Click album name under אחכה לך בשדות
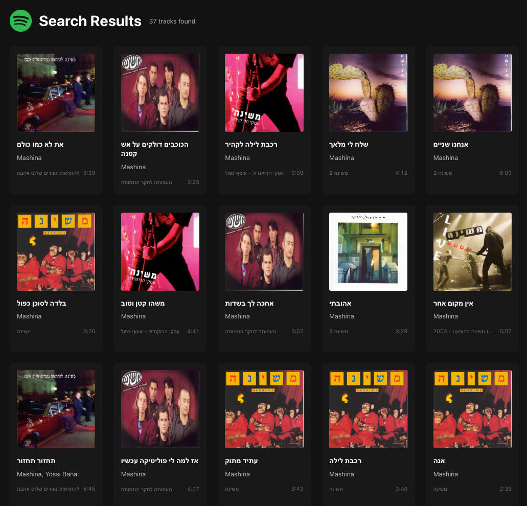The height and width of the screenshot is (506, 527). pos(250,331)
